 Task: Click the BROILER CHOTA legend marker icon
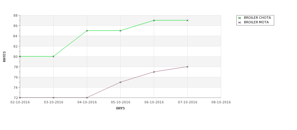(x=240, y=18)
